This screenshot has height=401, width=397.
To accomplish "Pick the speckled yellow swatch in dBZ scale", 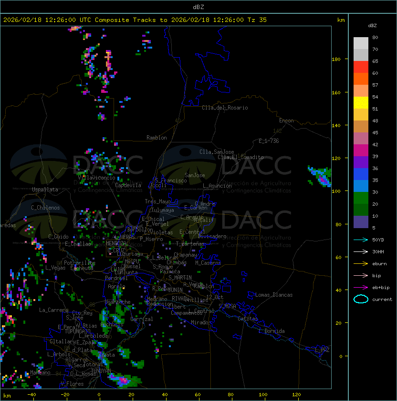I will pyautogui.click(x=361, y=103).
